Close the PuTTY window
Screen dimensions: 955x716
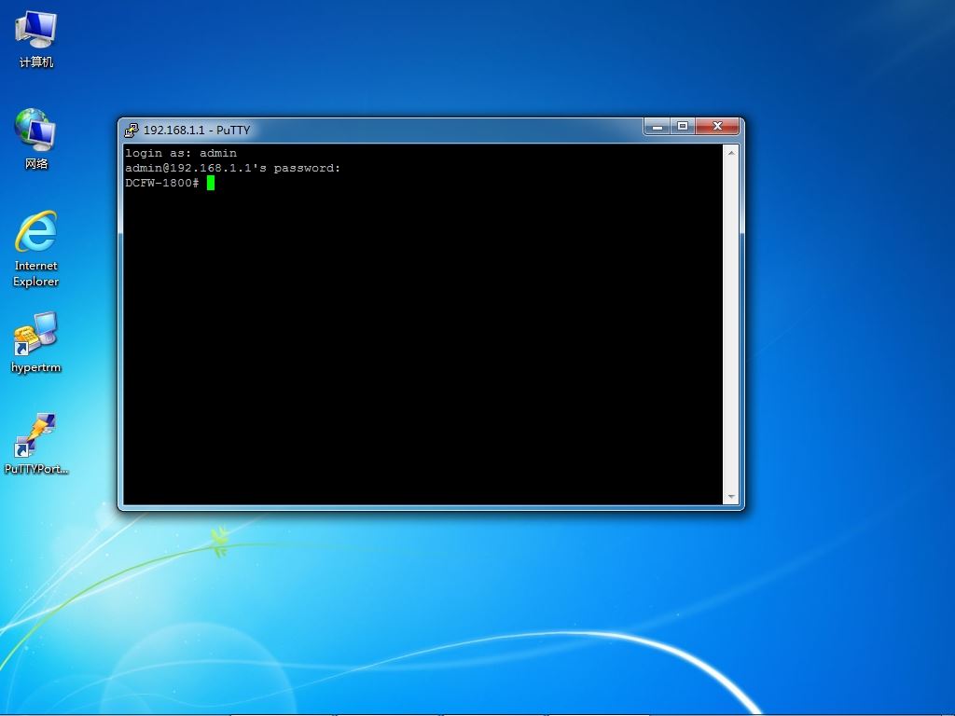717,127
